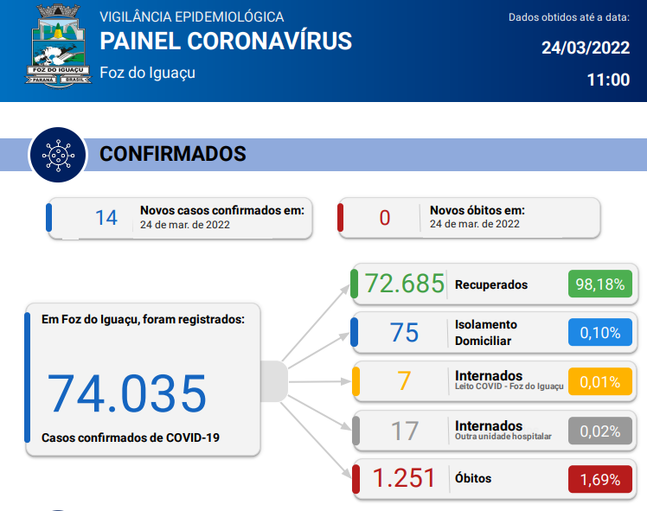Click the recovered count 72.685
Viewport: 647px width, 511px height.
pos(405,284)
